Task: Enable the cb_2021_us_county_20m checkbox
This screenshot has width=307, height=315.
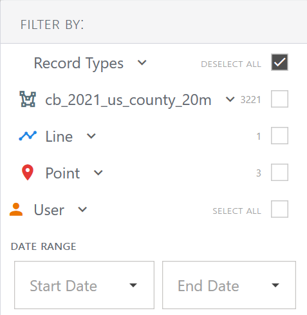Action: [x=279, y=99]
